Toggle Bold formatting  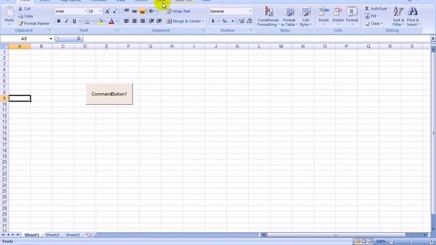click(x=59, y=21)
